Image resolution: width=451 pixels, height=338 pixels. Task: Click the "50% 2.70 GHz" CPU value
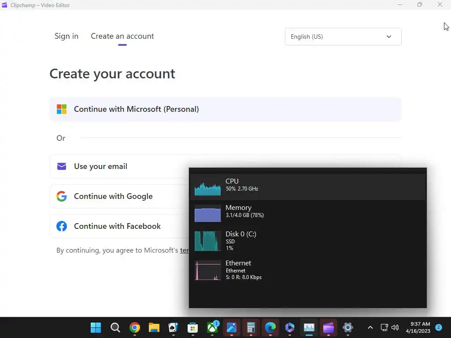click(x=242, y=189)
